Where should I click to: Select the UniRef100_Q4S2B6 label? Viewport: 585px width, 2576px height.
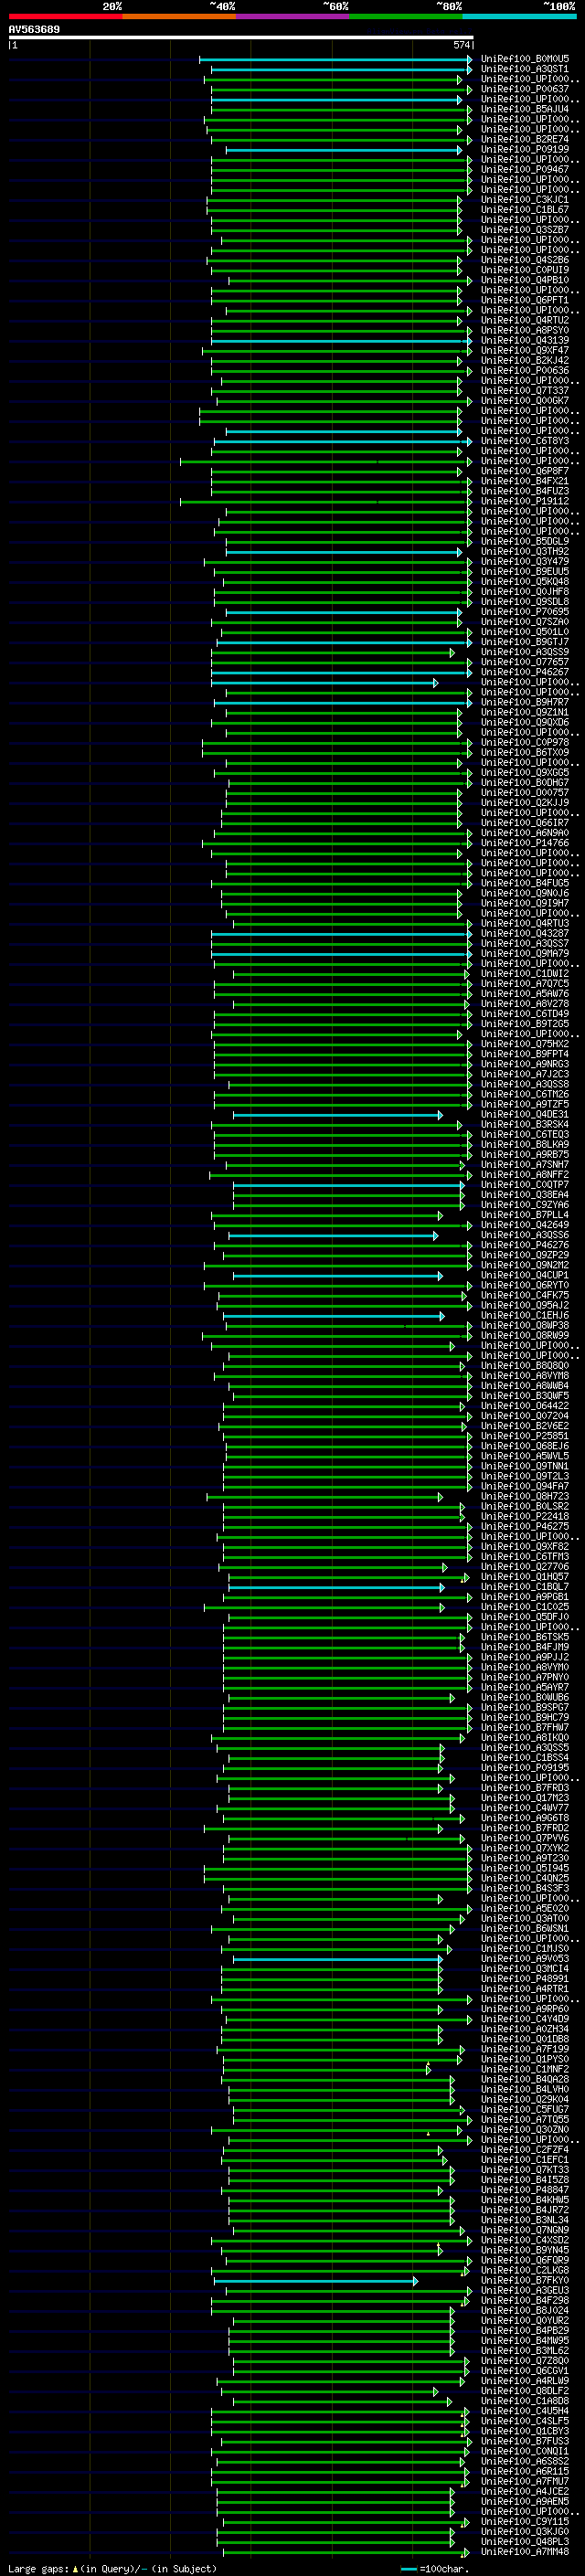click(525, 260)
